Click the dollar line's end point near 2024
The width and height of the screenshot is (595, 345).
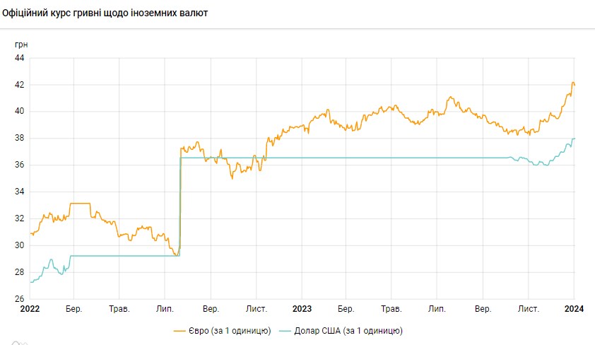tap(574, 139)
